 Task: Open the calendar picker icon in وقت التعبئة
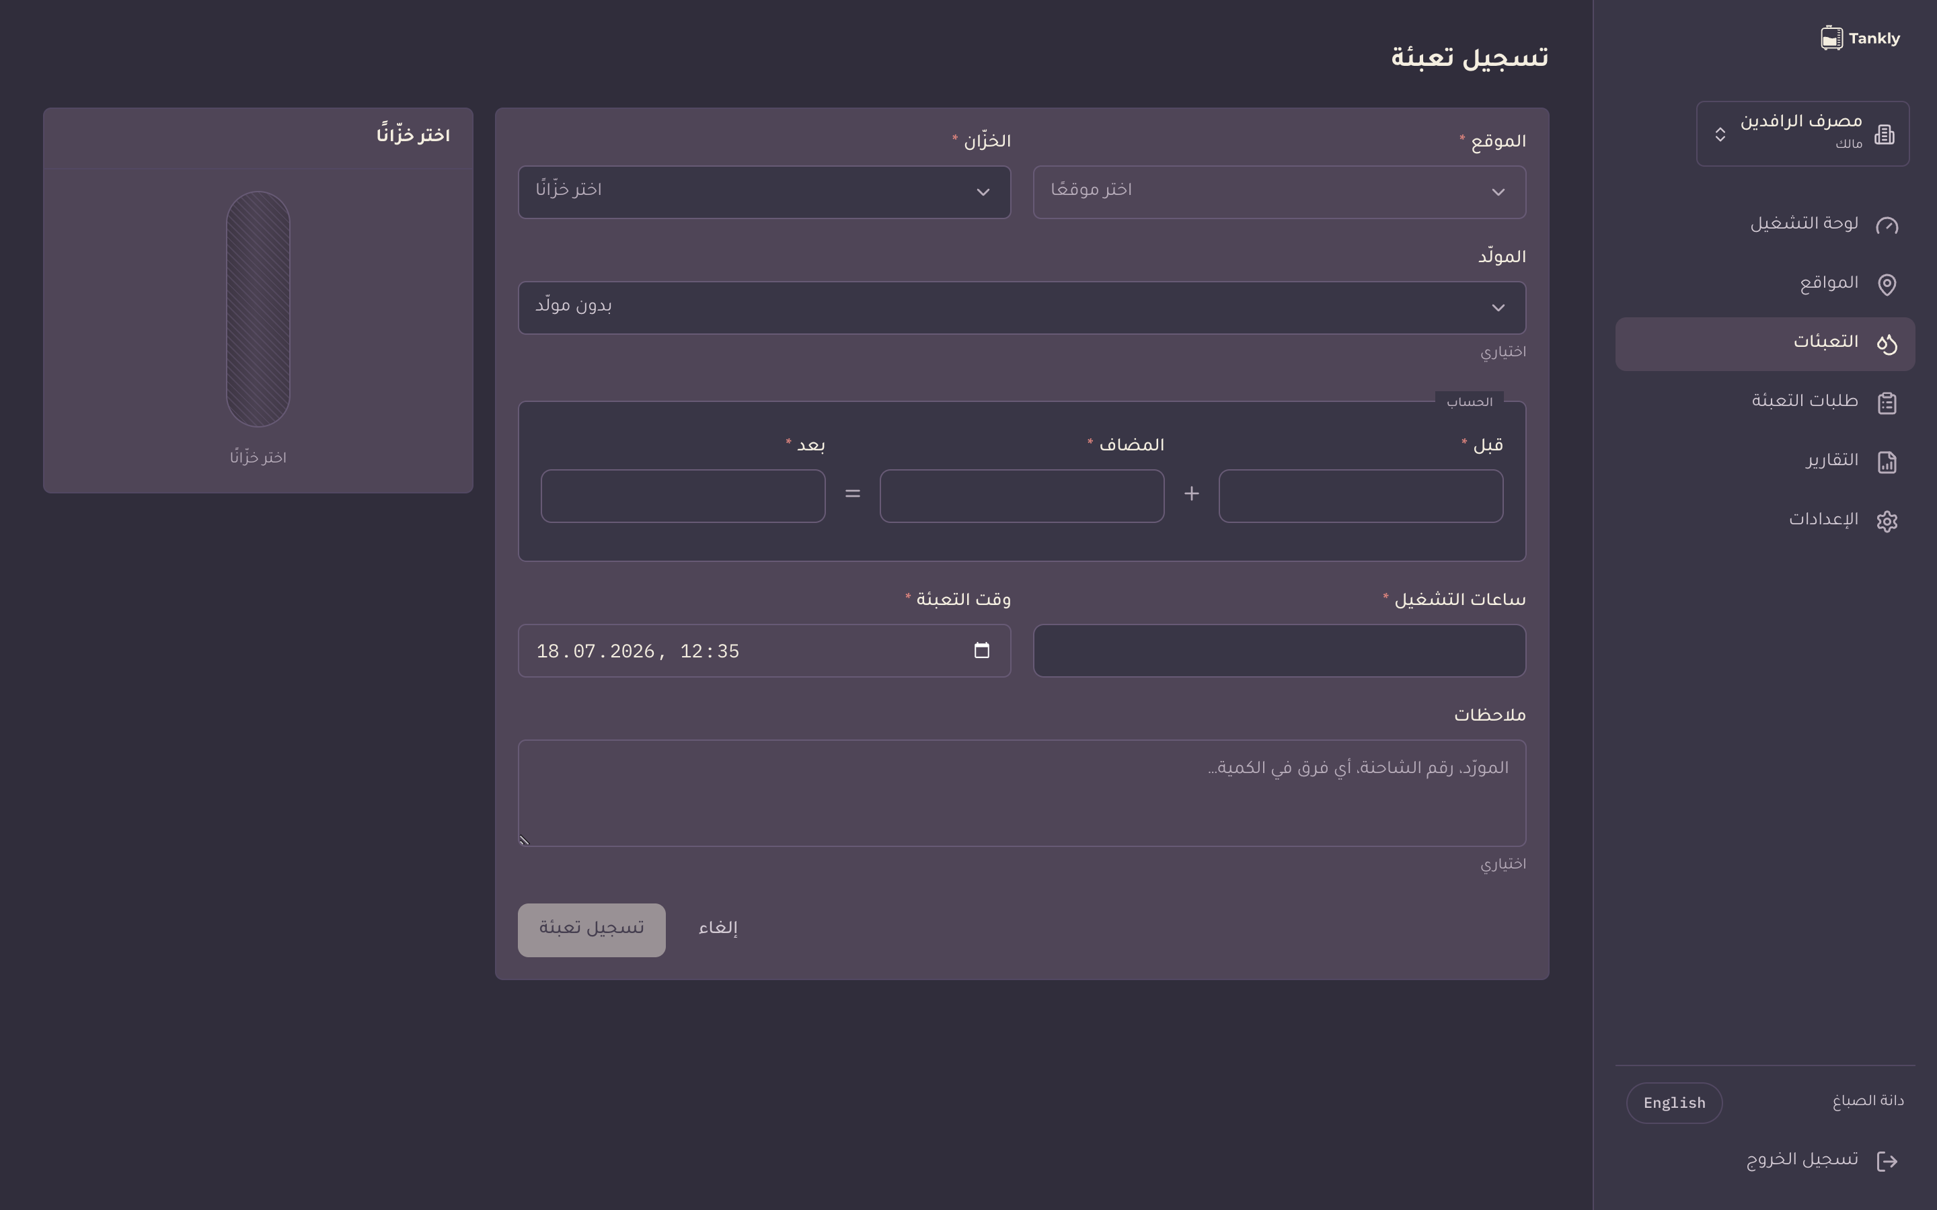(x=981, y=650)
